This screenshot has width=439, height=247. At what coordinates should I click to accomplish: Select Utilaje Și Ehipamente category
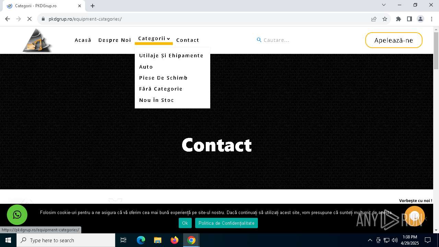click(x=171, y=56)
